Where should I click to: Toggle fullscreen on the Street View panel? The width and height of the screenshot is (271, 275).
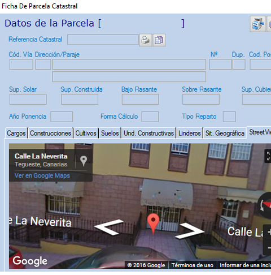268,156
